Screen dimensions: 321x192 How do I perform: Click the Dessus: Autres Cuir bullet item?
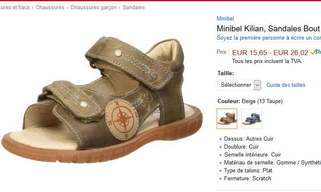(249, 139)
